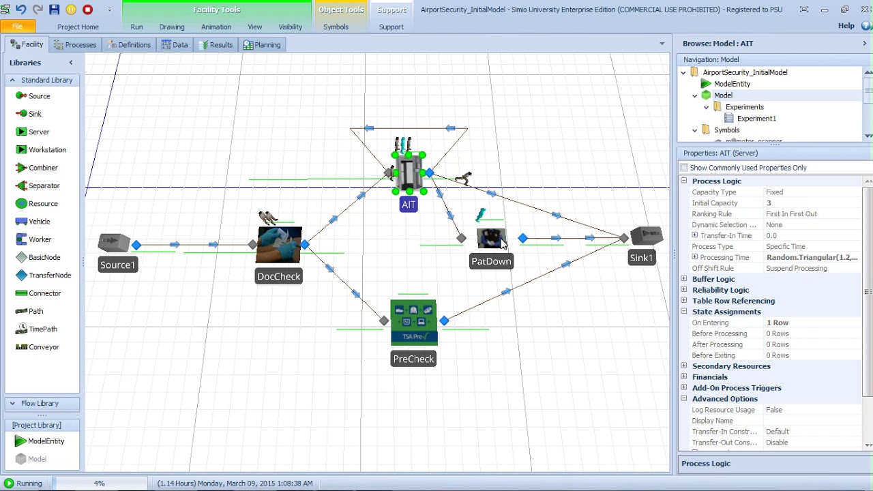Select the DocCheck server on canvas

(279, 245)
